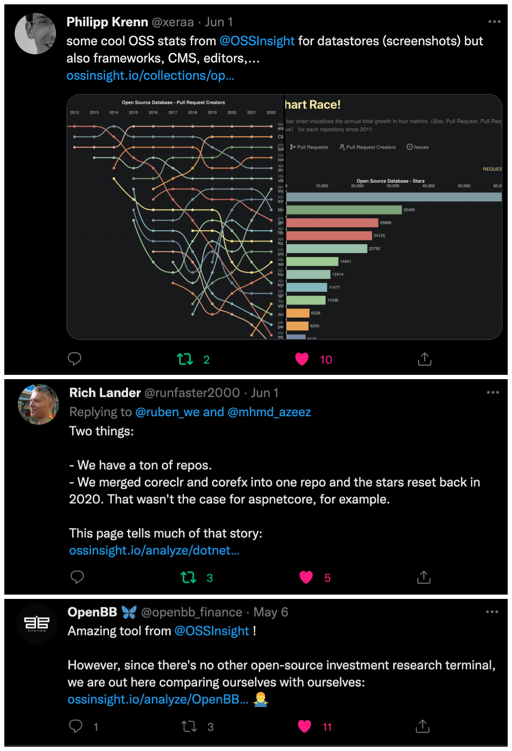Share Rich Lander's tweet
Screen dimensions: 512x751
click(424, 577)
